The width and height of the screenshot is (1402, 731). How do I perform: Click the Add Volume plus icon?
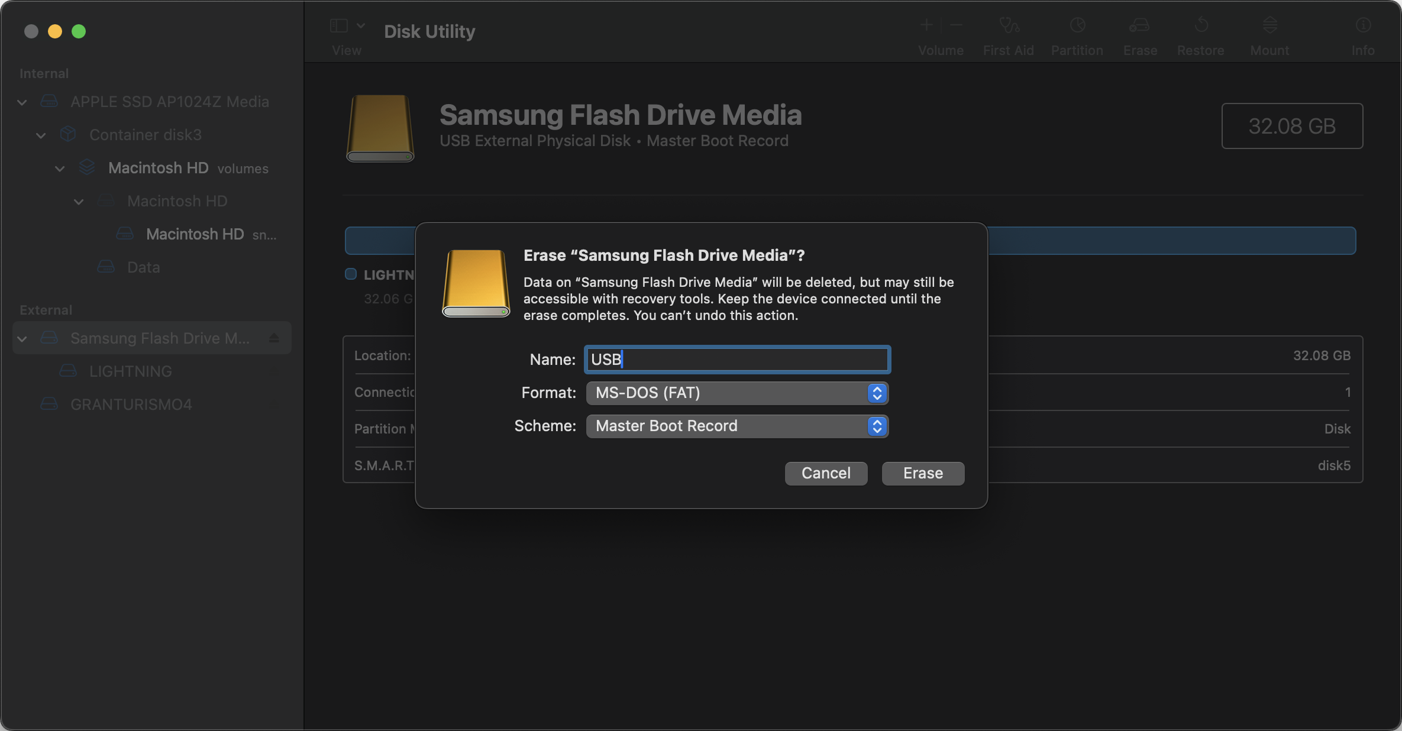[926, 25]
